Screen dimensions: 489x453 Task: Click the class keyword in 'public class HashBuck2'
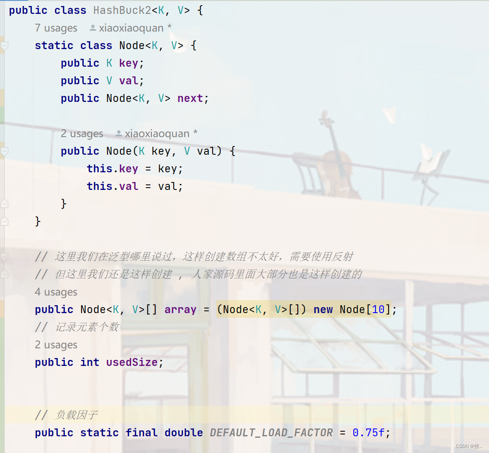pyautogui.click(x=70, y=10)
